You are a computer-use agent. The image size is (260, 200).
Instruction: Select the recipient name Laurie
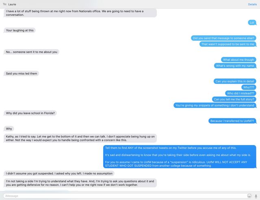click(12, 4)
